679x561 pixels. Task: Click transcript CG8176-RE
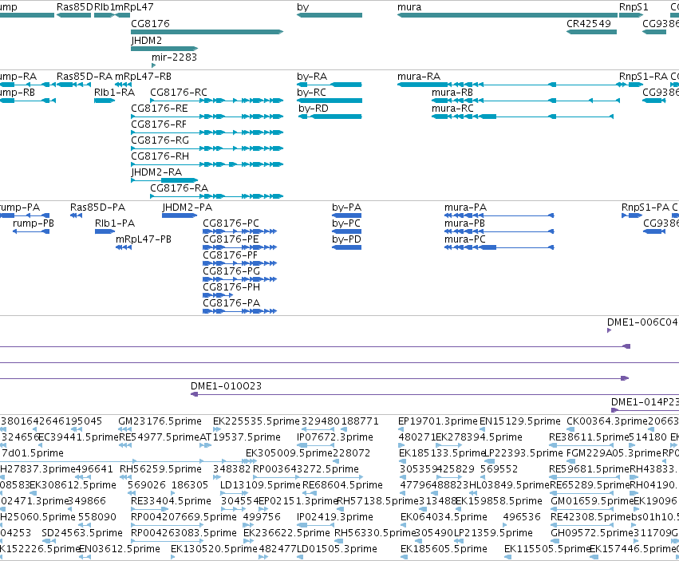click(207, 117)
